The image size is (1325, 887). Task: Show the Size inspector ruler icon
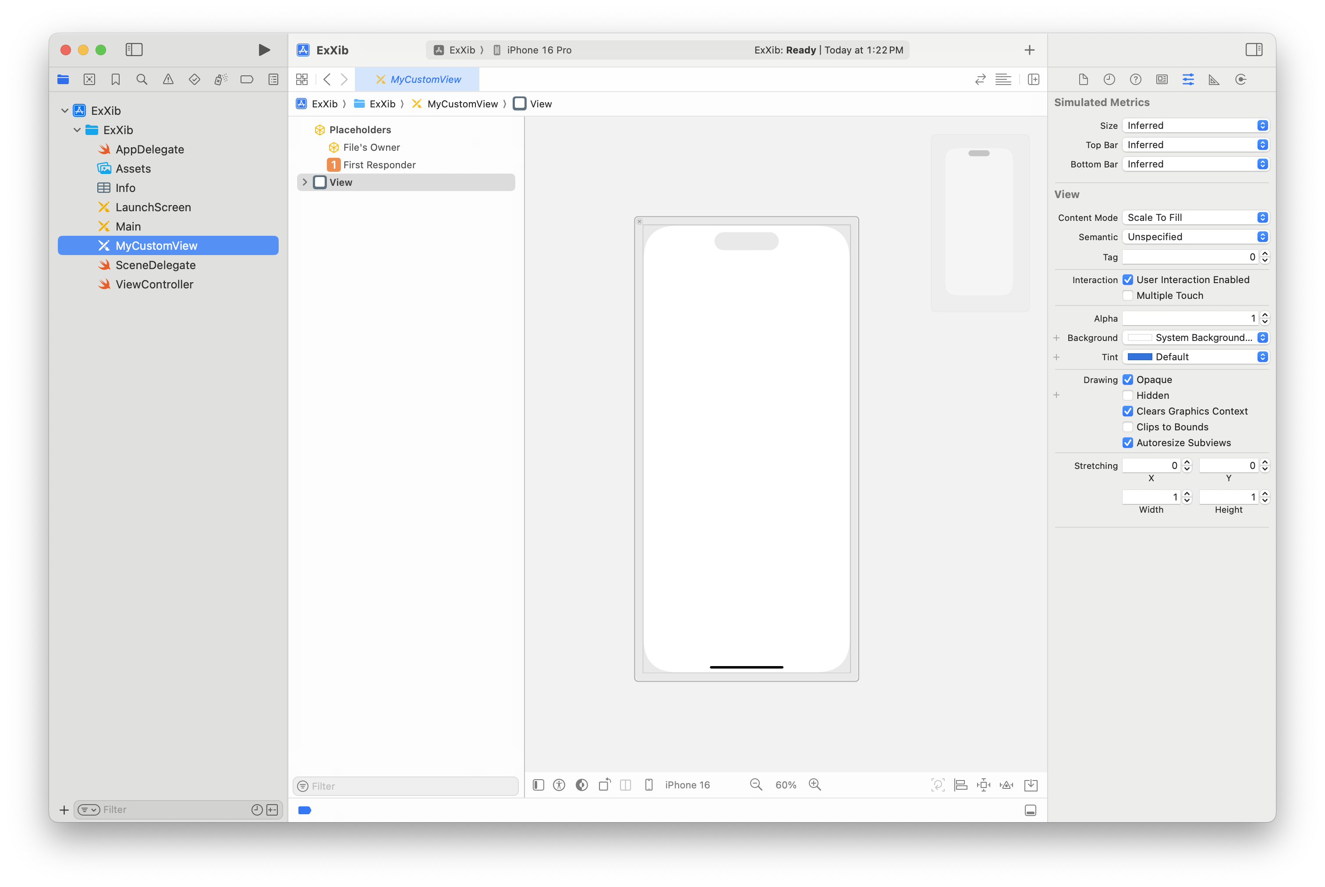1214,80
